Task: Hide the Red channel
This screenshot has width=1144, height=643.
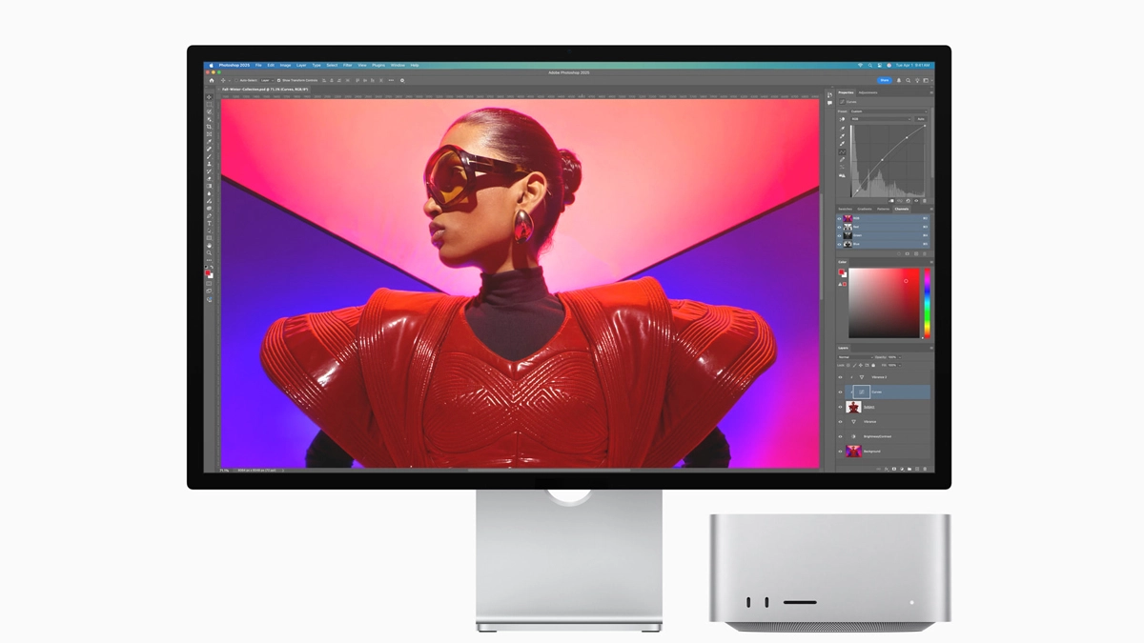Action: pos(839,227)
